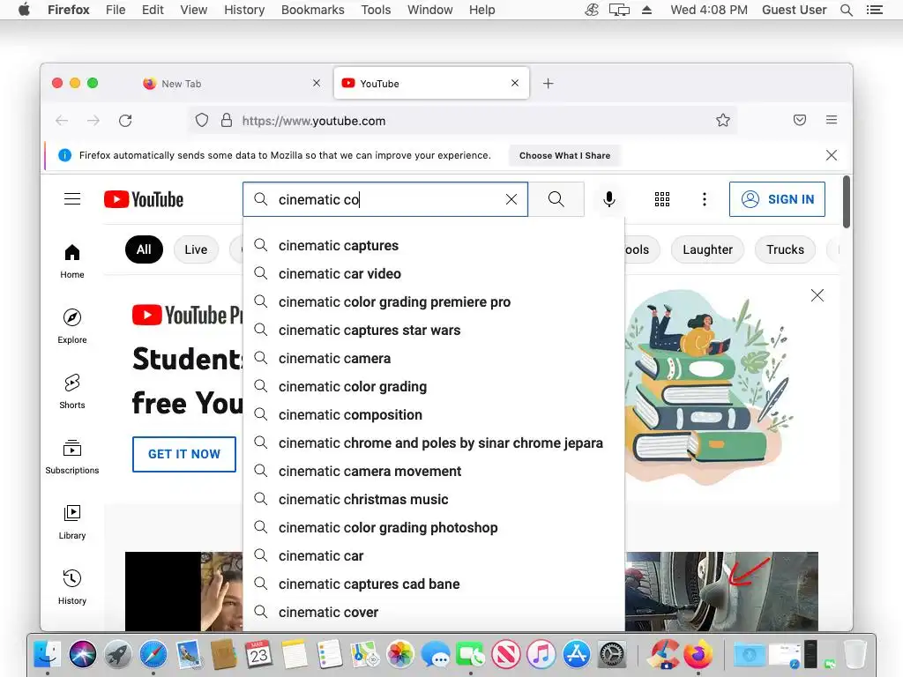
Task: Choose 'cinematic christmas music' suggestion
Action: click(x=434, y=499)
